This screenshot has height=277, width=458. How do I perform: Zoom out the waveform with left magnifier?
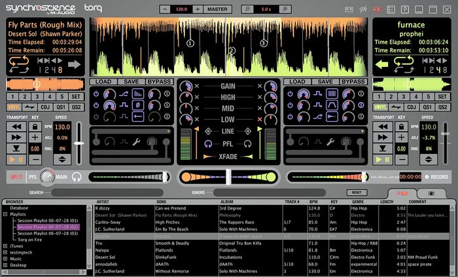[x=247, y=9]
